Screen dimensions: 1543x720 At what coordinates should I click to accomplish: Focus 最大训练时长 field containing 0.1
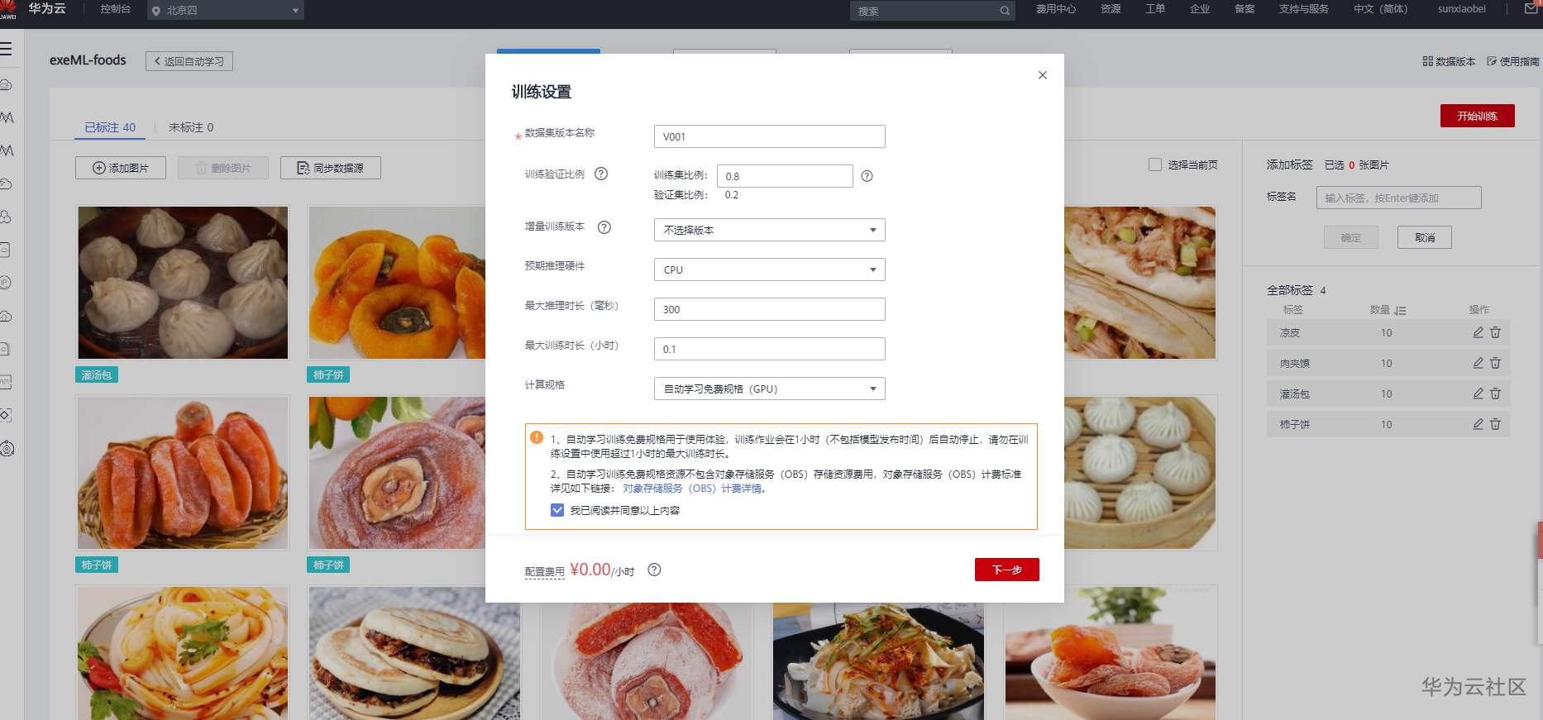[769, 349]
